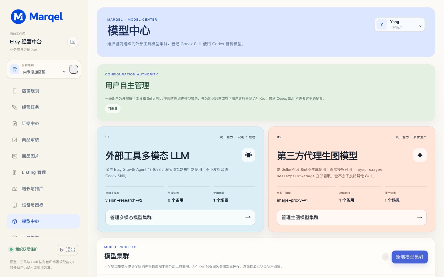
Task: Open 店铺规划 in the sidebar
Action: [x=43, y=91]
